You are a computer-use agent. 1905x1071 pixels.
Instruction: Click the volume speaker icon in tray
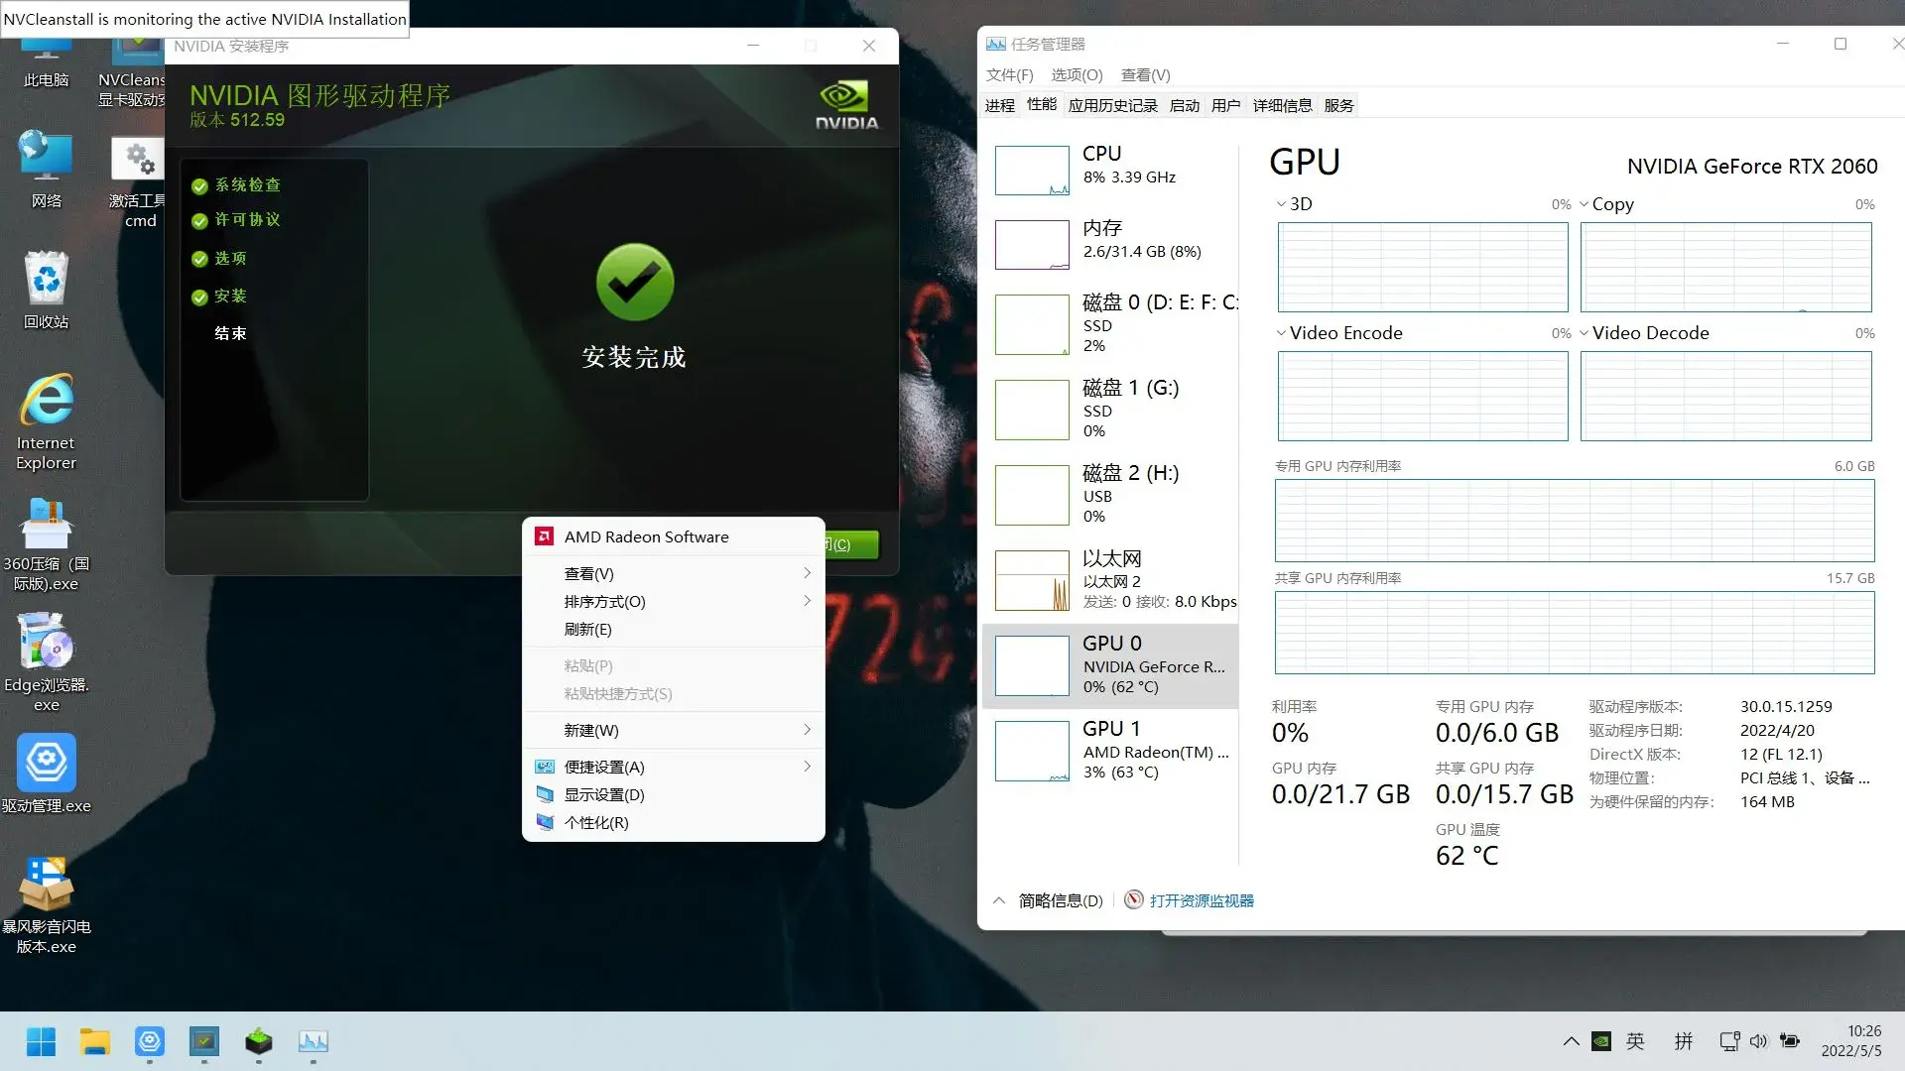click(x=1759, y=1041)
